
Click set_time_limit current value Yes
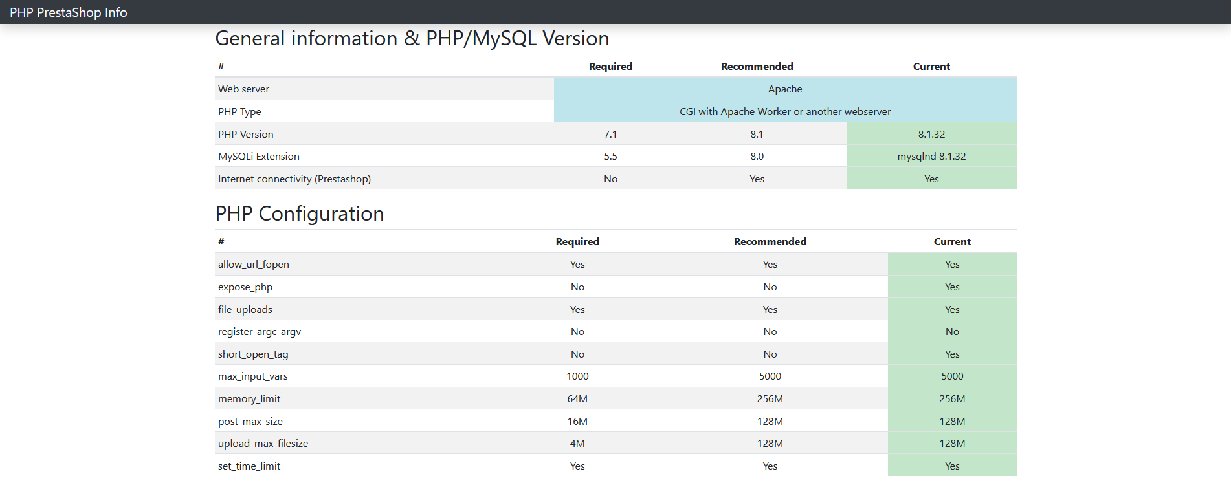point(952,466)
